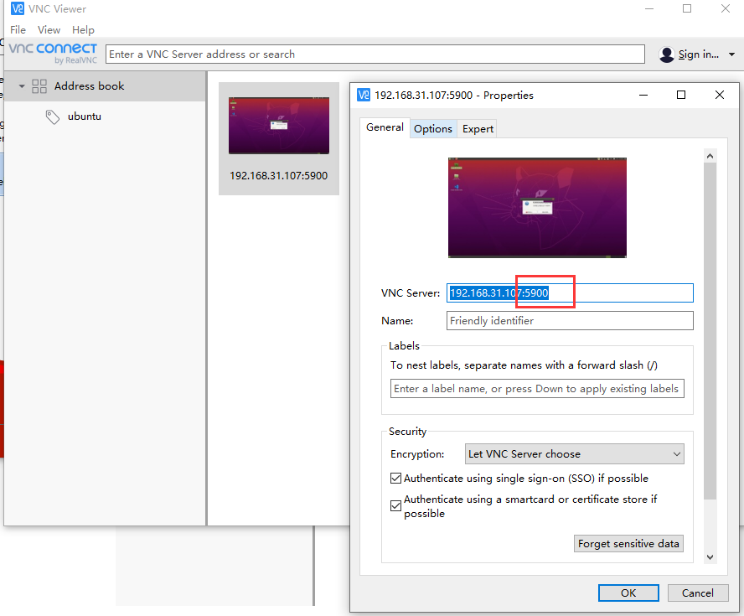This screenshot has width=744, height=616.
Task: Click the VNC Server field in Properties
Action: pos(570,292)
